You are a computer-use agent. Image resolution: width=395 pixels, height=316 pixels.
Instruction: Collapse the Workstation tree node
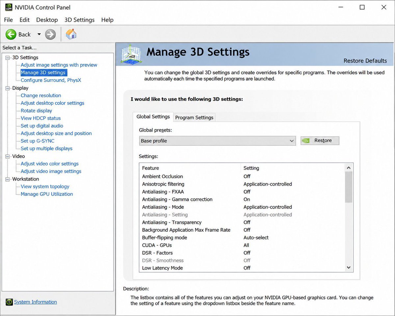[x=8, y=179]
